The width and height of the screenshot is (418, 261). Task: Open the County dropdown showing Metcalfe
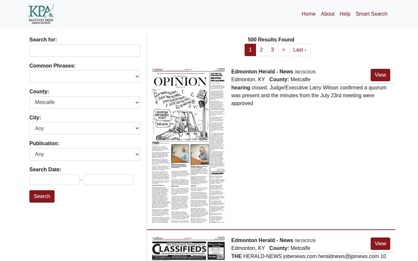tap(85, 102)
